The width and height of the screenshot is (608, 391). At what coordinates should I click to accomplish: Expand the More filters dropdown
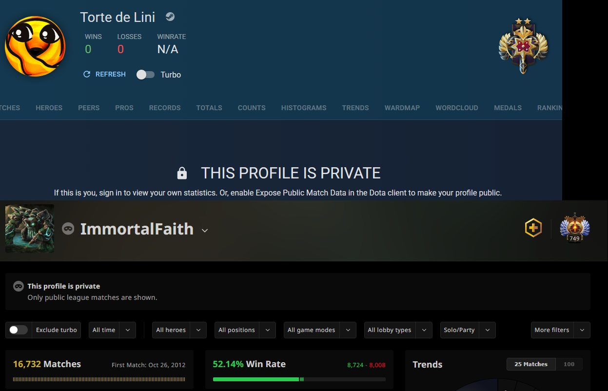click(561, 330)
